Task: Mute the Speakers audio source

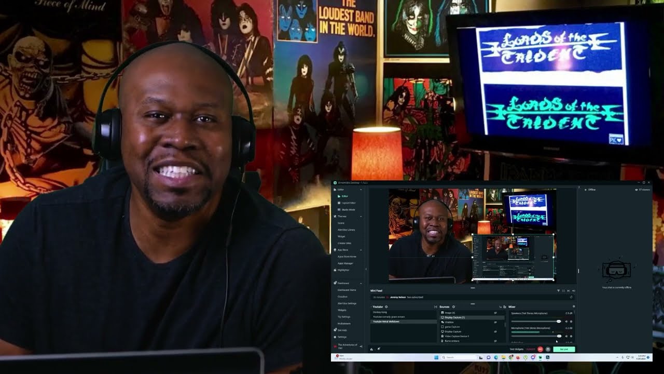Action: click(x=566, y=322)
